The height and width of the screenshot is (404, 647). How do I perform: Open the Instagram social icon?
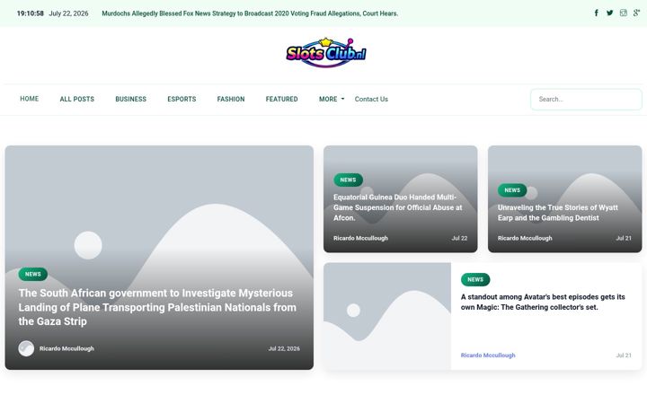click(623, 13)
